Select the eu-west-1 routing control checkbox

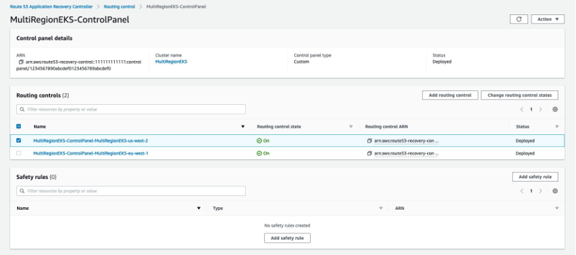coord(19,153)
